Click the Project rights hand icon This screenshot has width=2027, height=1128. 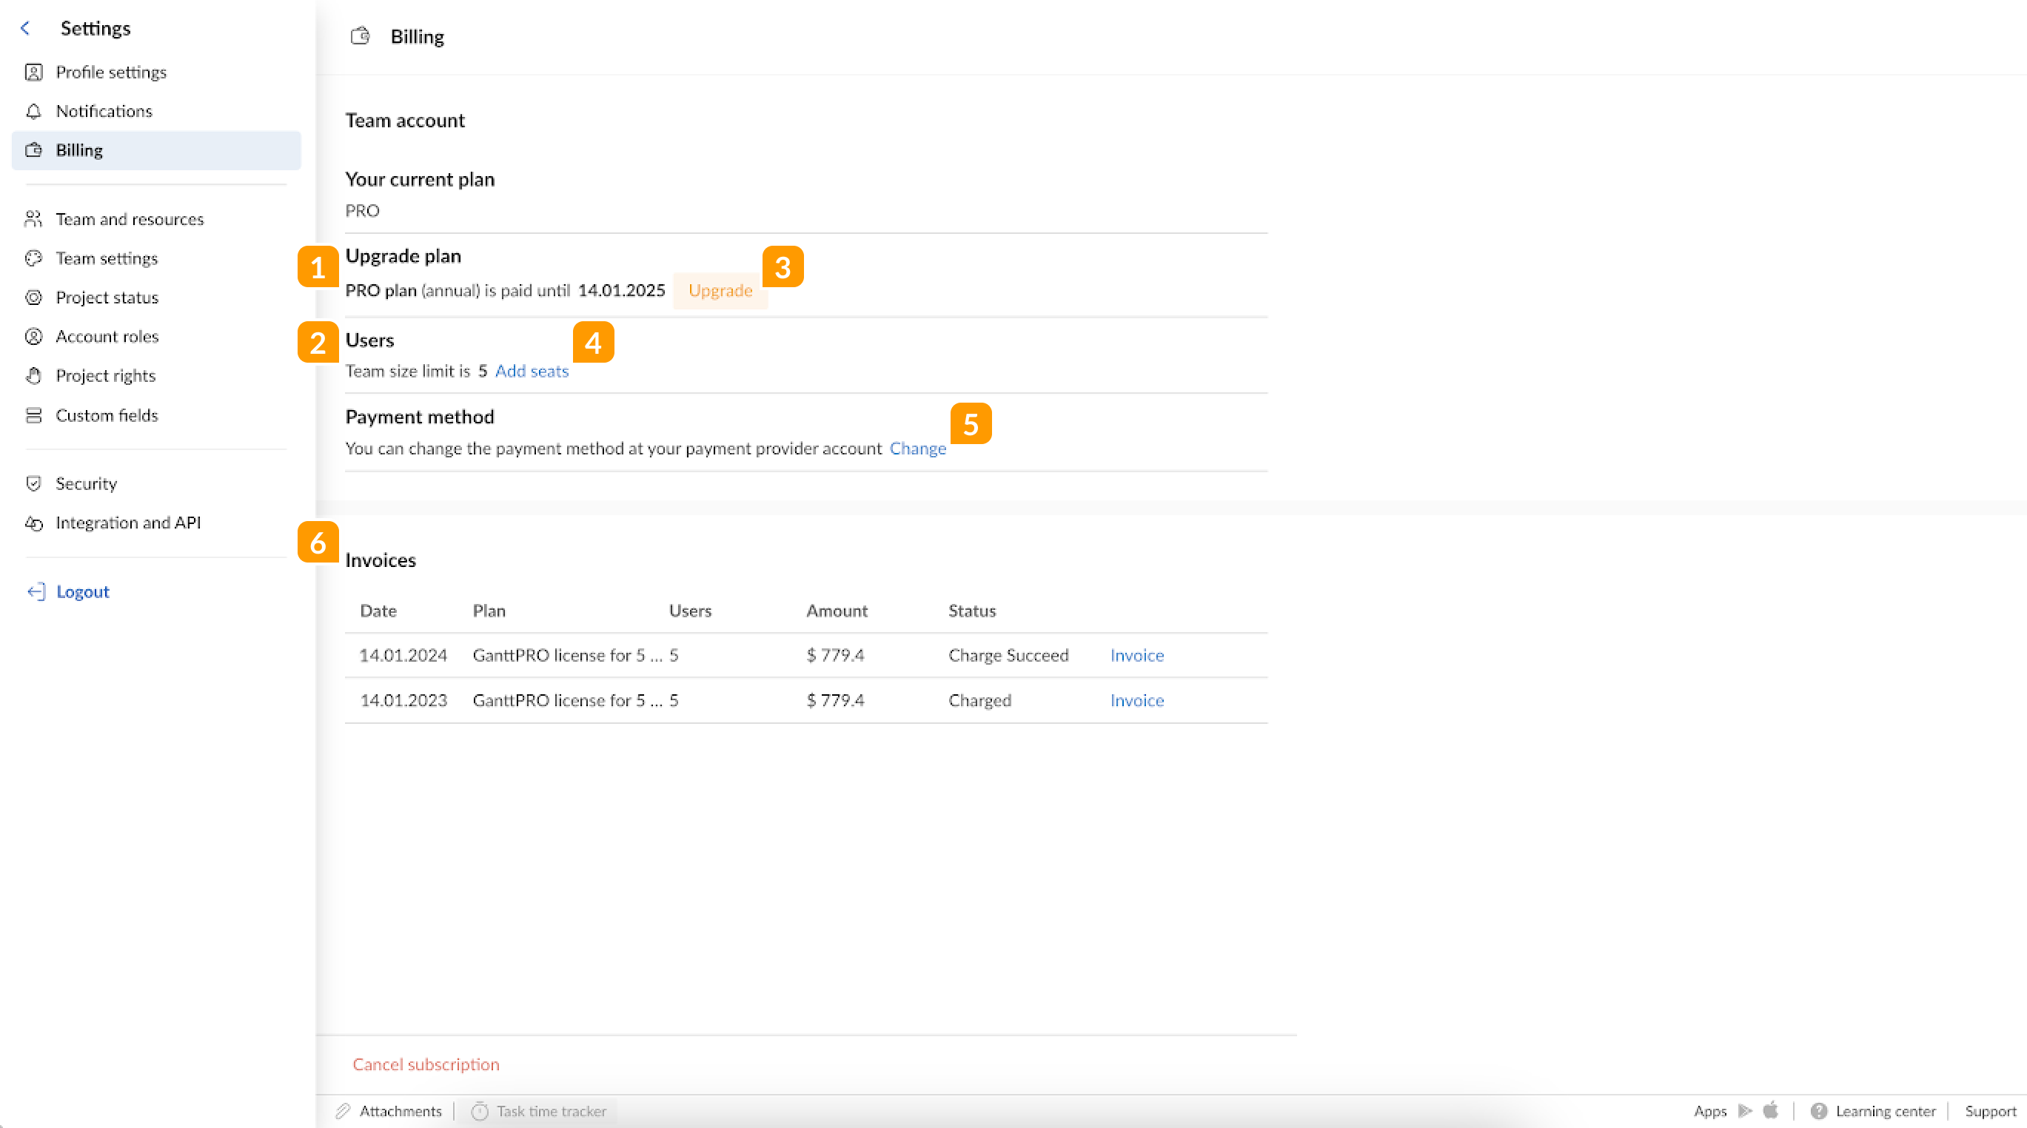pos(34,376)
